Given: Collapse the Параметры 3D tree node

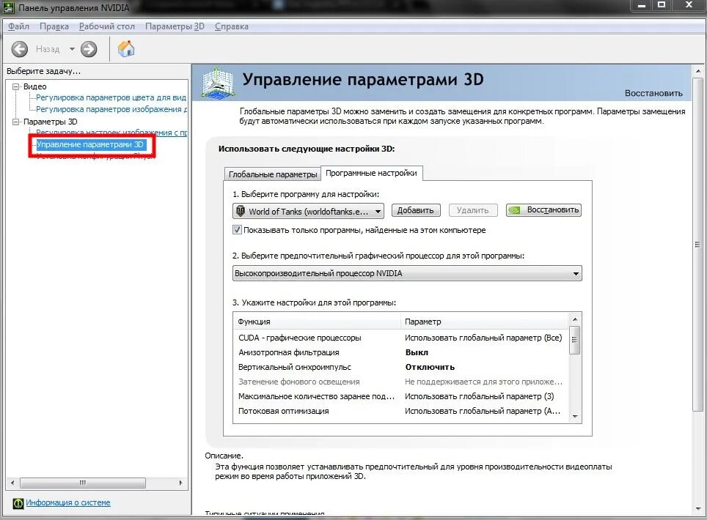Looking at the screenshot, I should tap(16, 122).
